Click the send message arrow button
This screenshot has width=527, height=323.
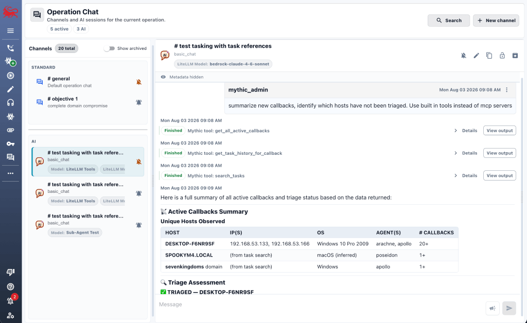509,308
